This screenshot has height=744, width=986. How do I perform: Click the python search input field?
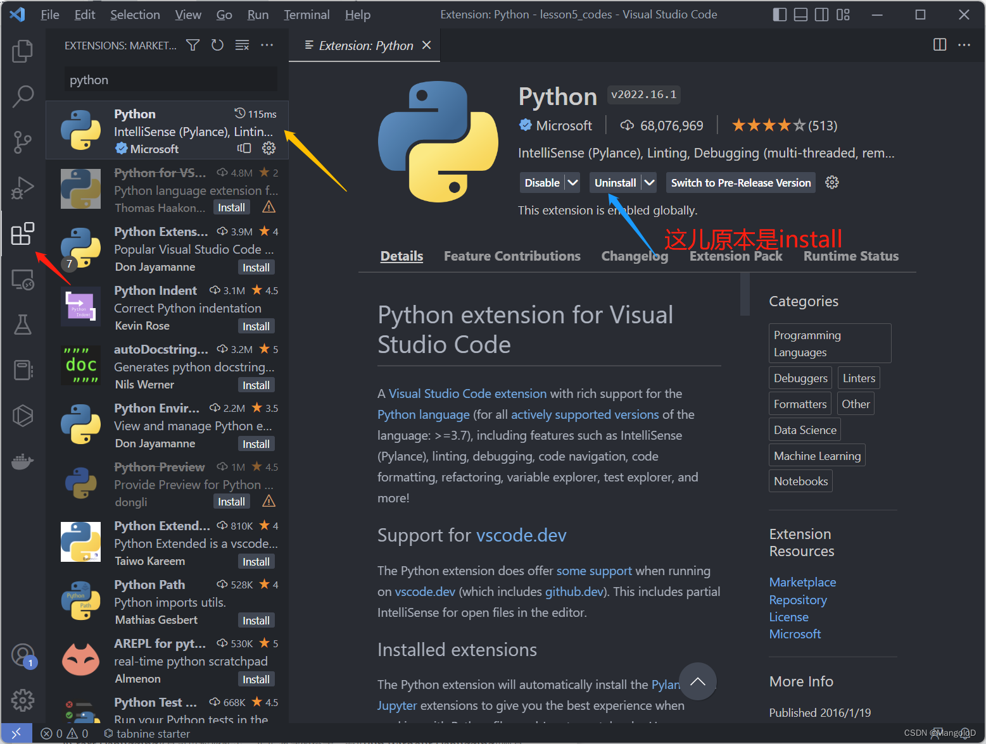click(171, 80)
